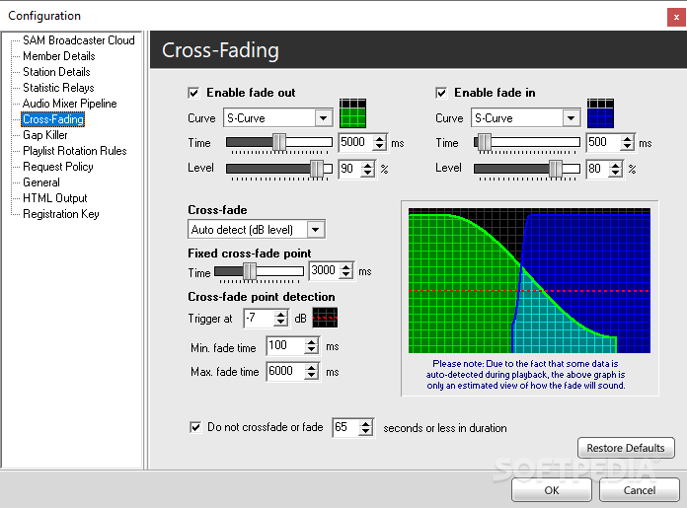Viewport: 687px width, 508px height.
Task: Open Request Policy settings
Action: pyautogui.click(x=58, y=167)
